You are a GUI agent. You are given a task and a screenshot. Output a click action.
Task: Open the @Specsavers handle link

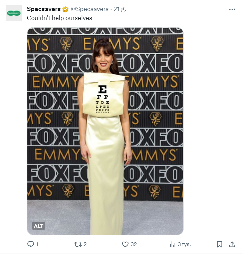pyautogui.click(x=89, y=9)
